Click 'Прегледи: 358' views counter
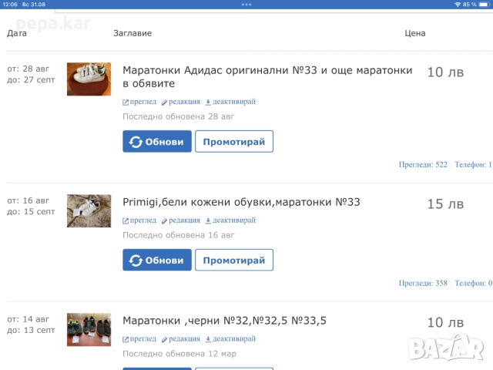Viewport: 493px width, 370px height. point(423,283)
